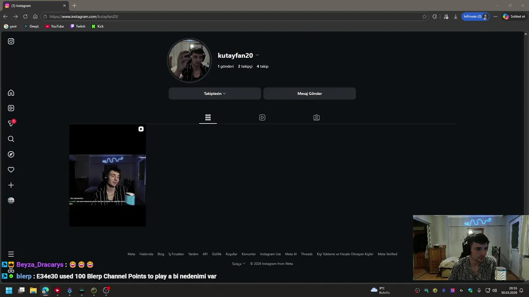Screen dimensions: 529x297
Task: Open the Windows Start menu
Action: coord(9,290)
